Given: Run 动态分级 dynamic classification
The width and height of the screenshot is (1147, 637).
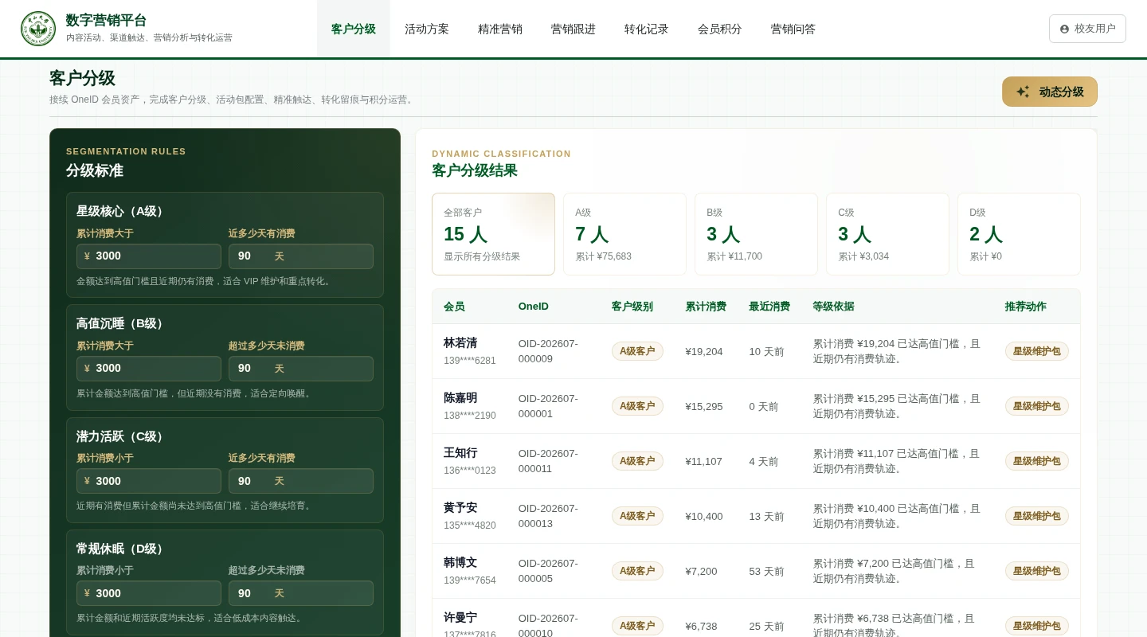Looking at the screenshot, I should 1050,92.
